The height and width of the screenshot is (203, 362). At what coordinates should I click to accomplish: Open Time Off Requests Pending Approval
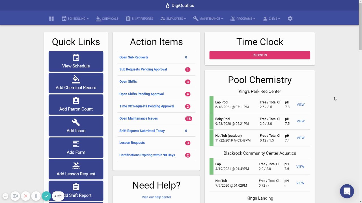coord(147,106)
